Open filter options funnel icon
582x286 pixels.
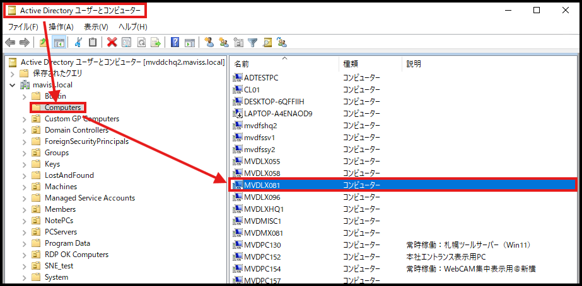tap(253, 43)
